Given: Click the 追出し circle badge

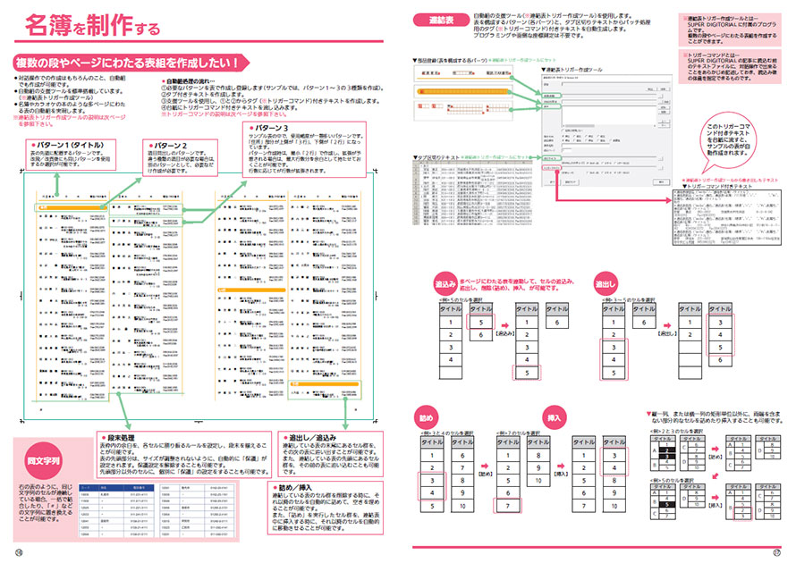Looking at the screenshot, I should point(605,284).
